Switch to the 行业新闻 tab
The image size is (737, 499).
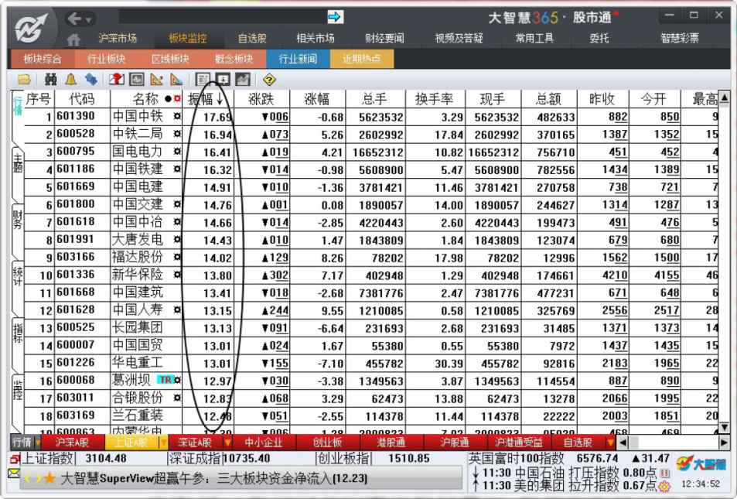[298, 59]
